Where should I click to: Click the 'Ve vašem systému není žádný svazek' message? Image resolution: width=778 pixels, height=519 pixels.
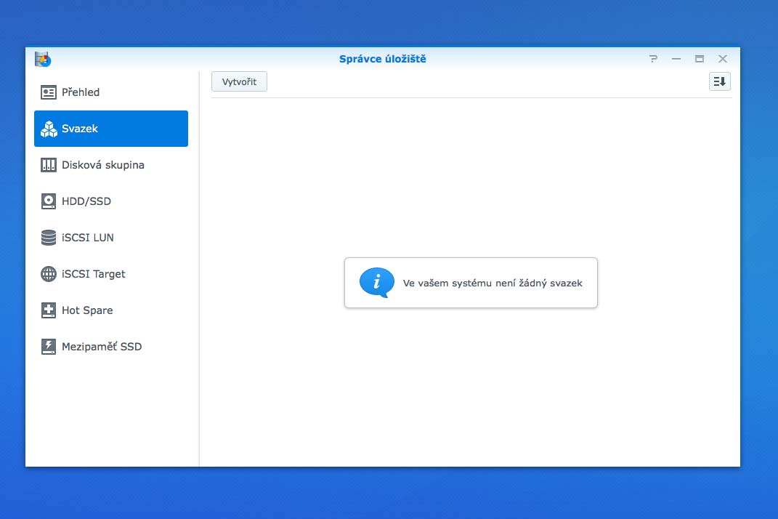(493, 283)
